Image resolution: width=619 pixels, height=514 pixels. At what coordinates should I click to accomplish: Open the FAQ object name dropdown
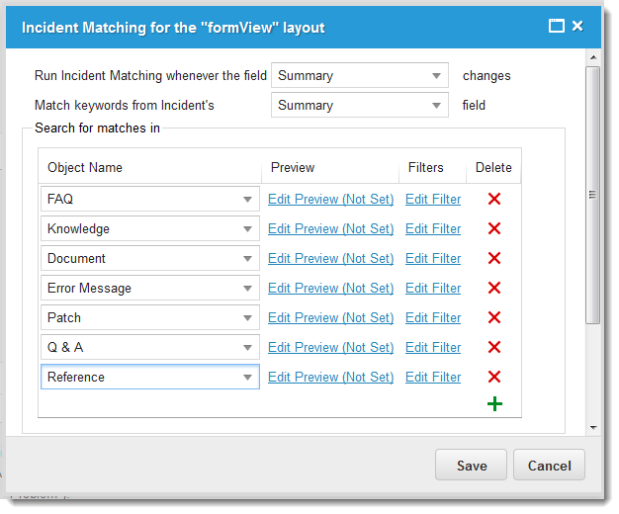[247, 200]
